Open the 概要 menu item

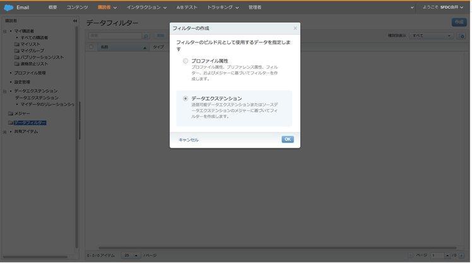point(52,7)
